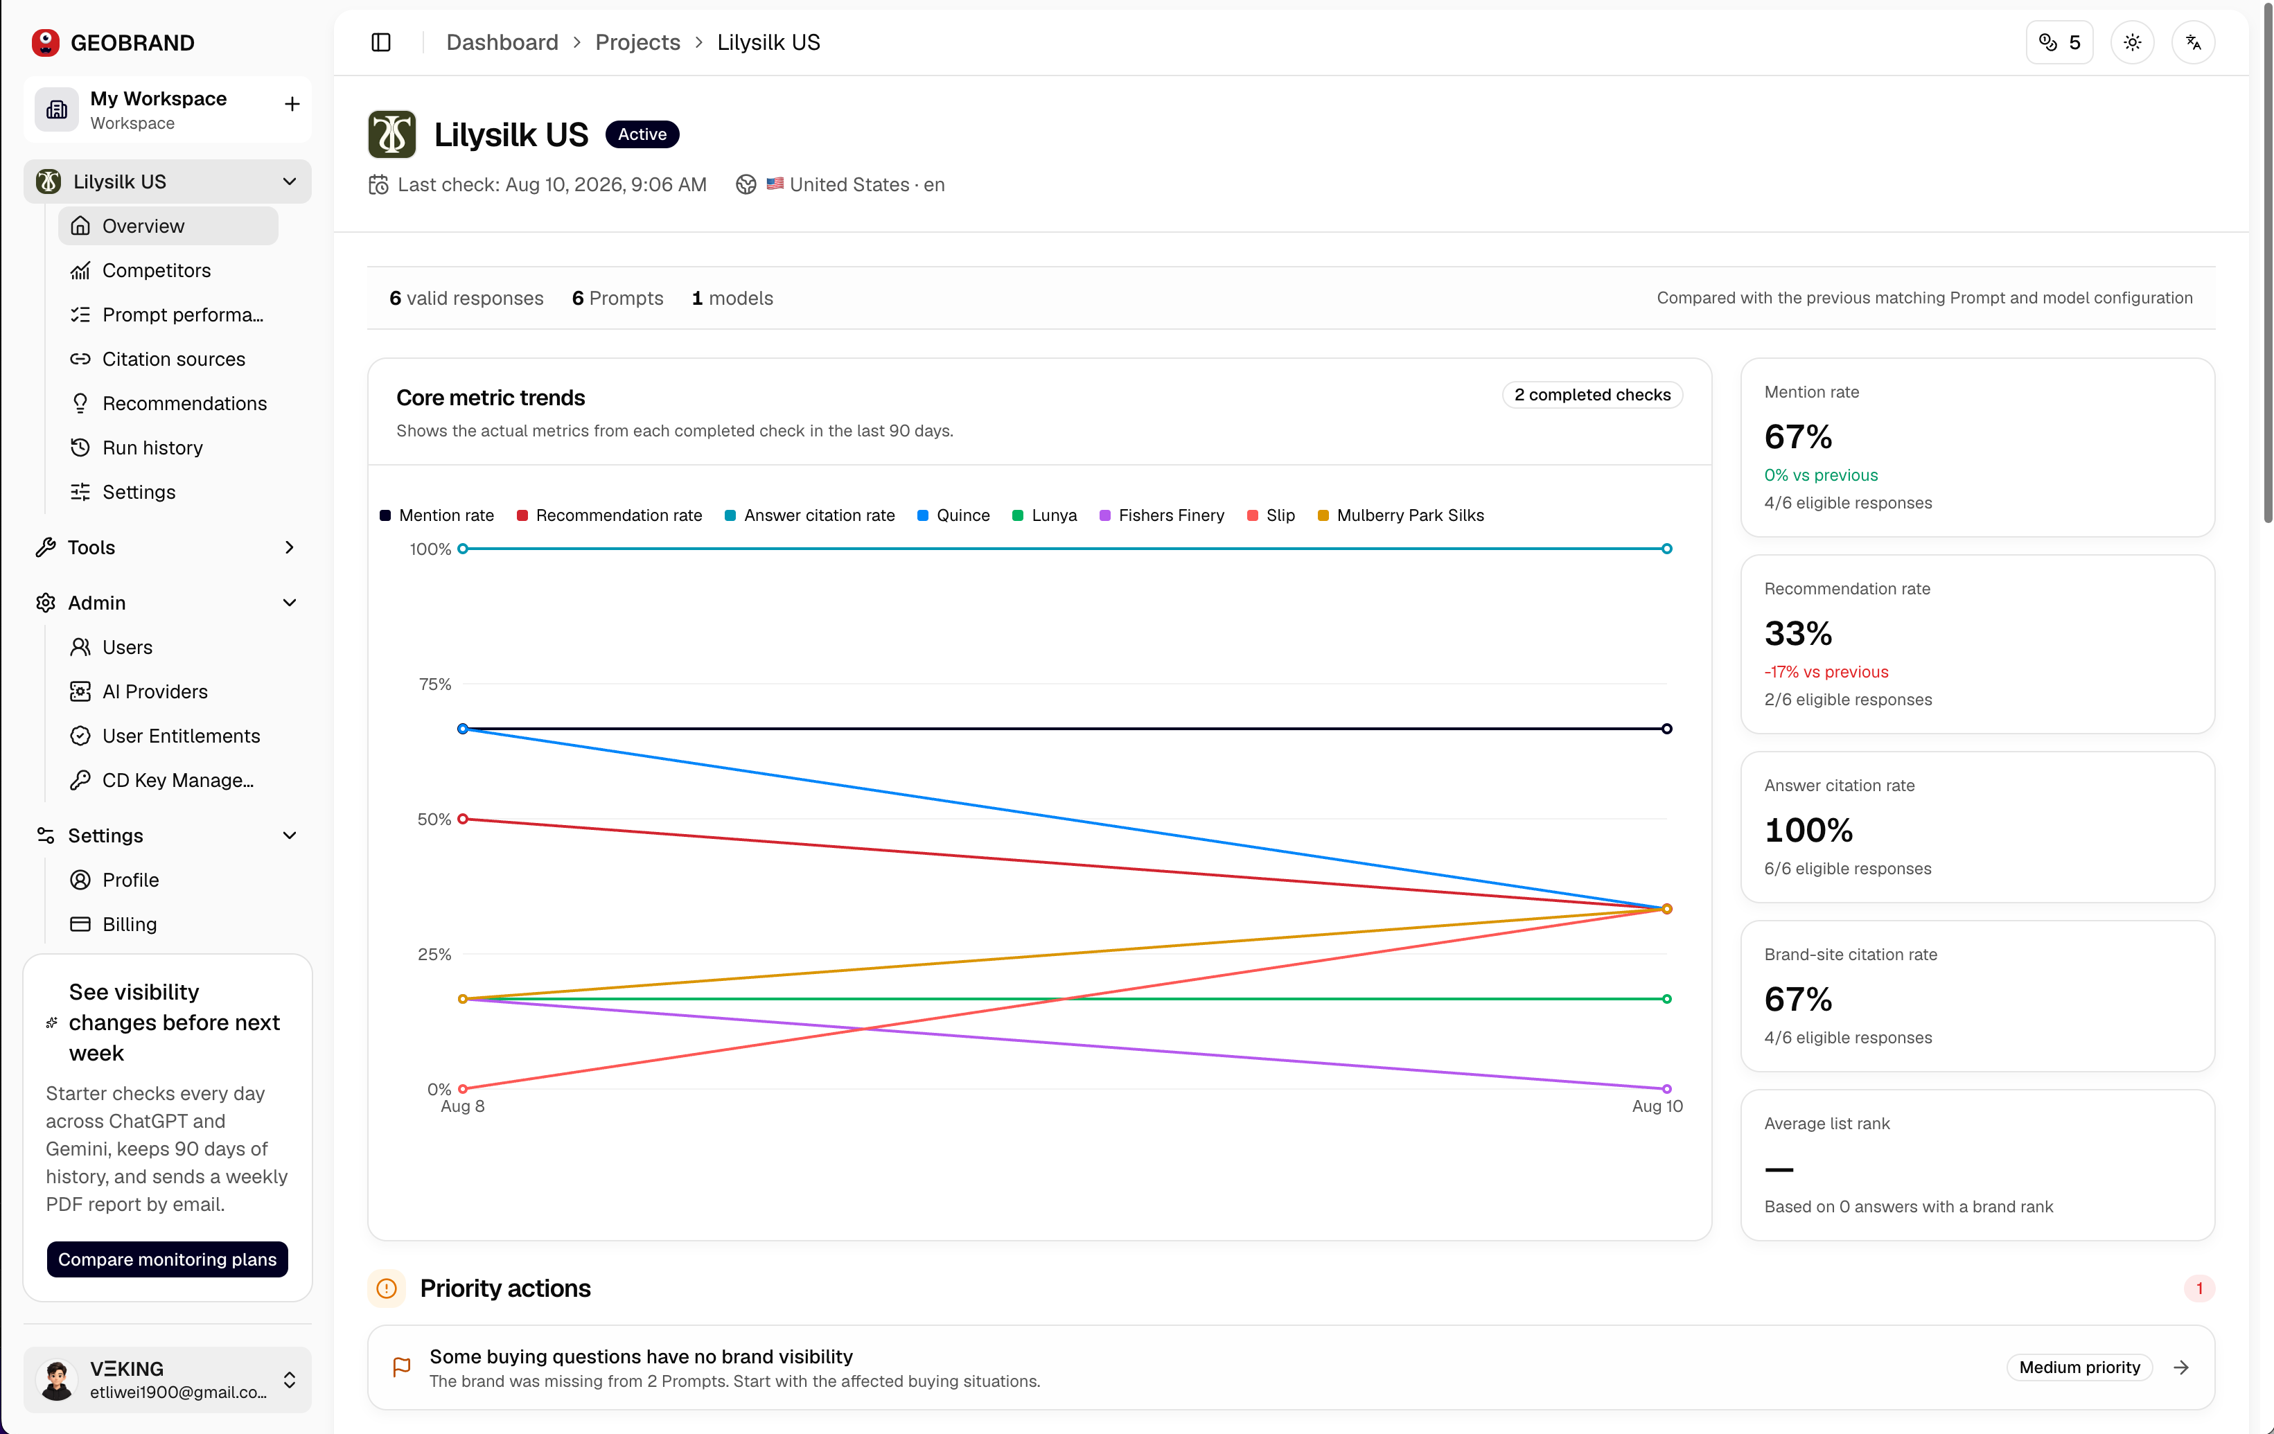Click the Mention rate 67% card

(1977, 448)
